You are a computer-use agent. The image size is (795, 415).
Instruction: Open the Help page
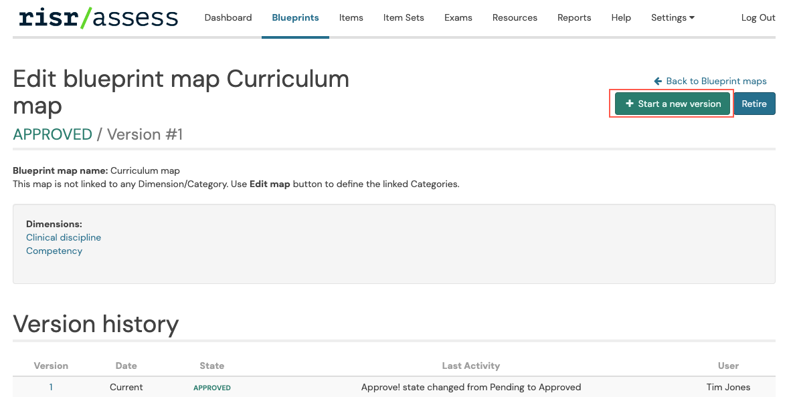pos(620,17)
